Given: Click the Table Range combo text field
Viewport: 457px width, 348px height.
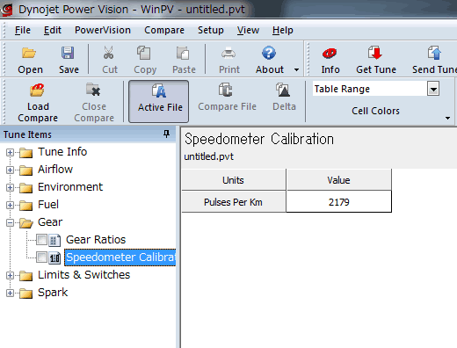Looking at the screenshot, I should (x=370, y=89).
